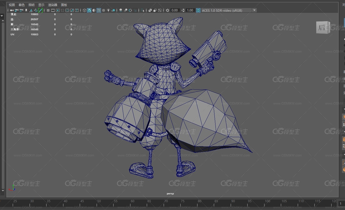The image size is (345, 210).
Task: Toggle the Depth of Field icon
Action: 135,10
